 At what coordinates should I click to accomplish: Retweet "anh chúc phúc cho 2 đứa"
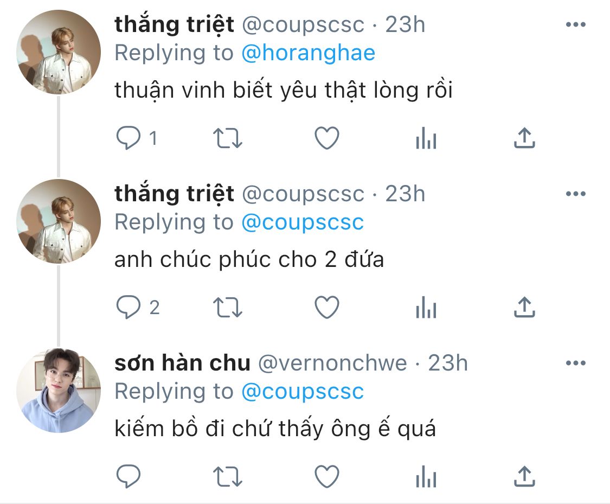pos(228,308)
